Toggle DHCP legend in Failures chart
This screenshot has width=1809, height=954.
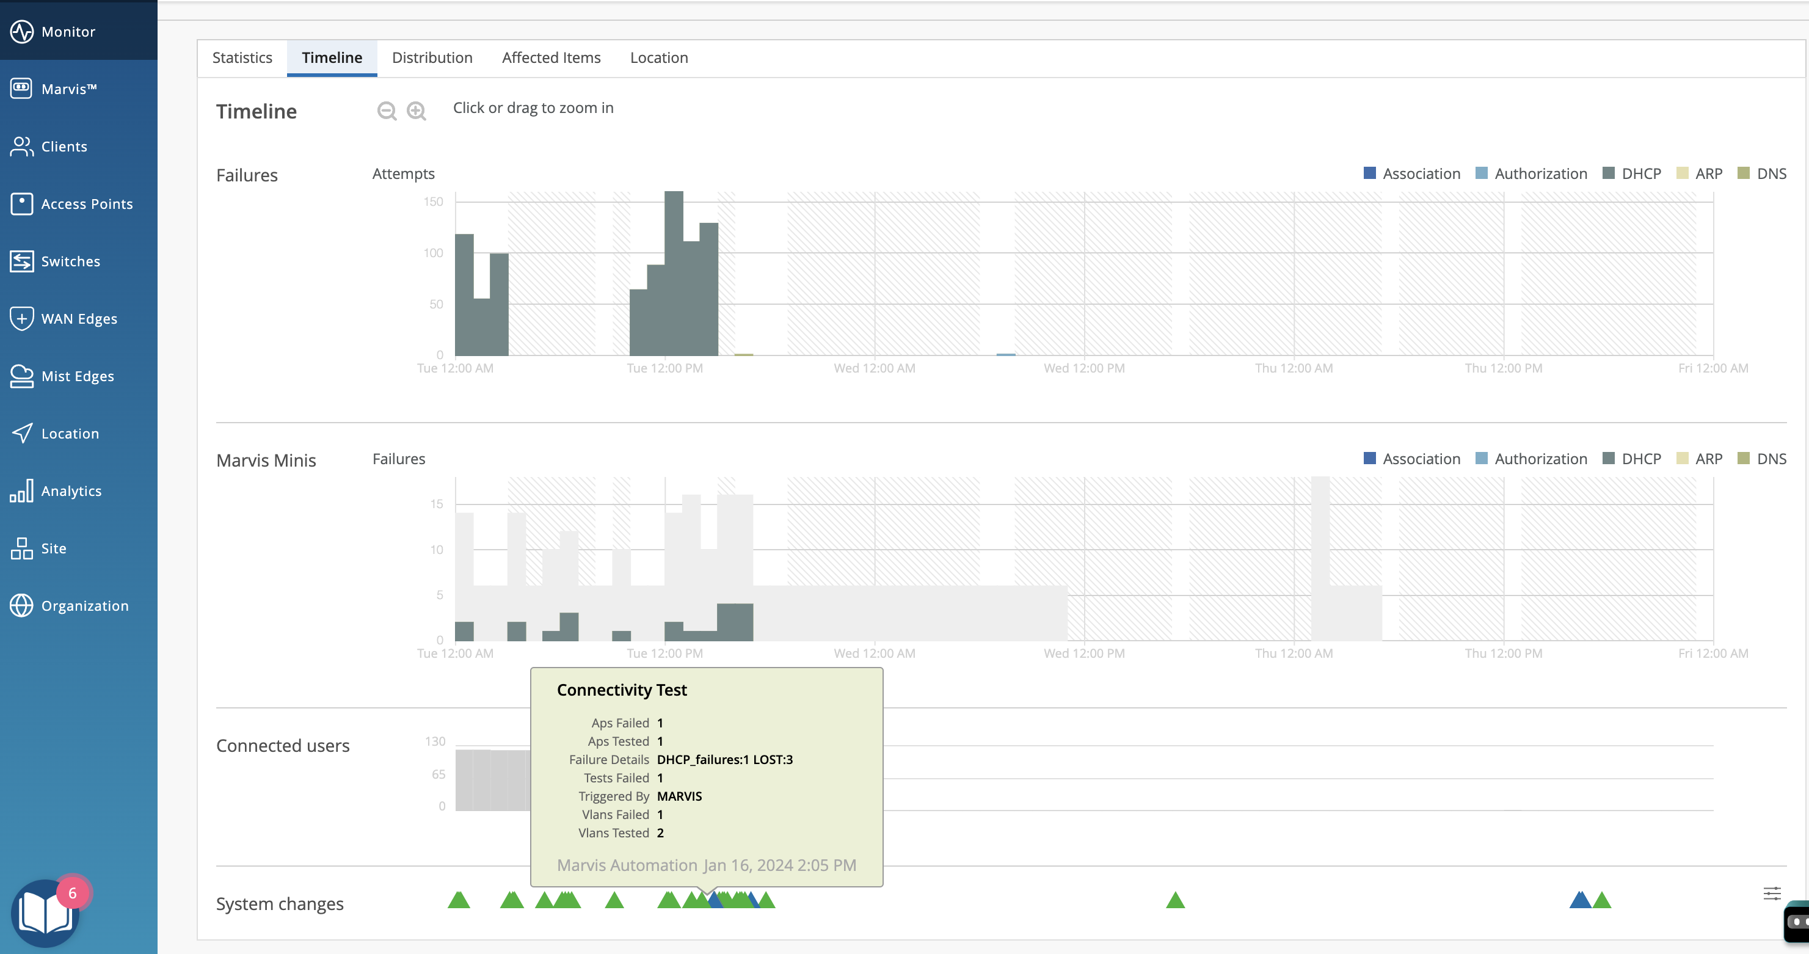pos(1632,173)
